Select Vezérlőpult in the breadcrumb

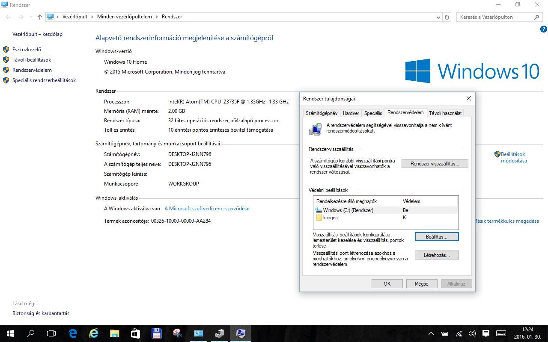coord(75,17)
